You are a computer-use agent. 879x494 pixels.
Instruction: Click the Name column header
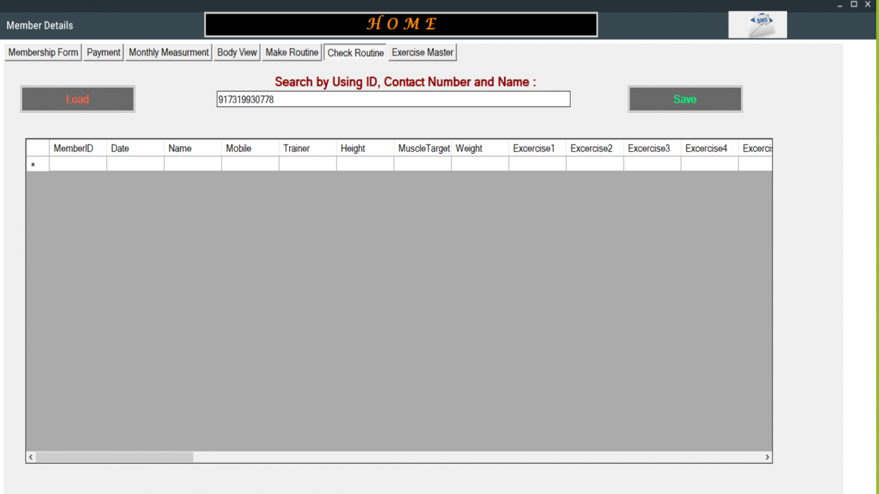193,148
